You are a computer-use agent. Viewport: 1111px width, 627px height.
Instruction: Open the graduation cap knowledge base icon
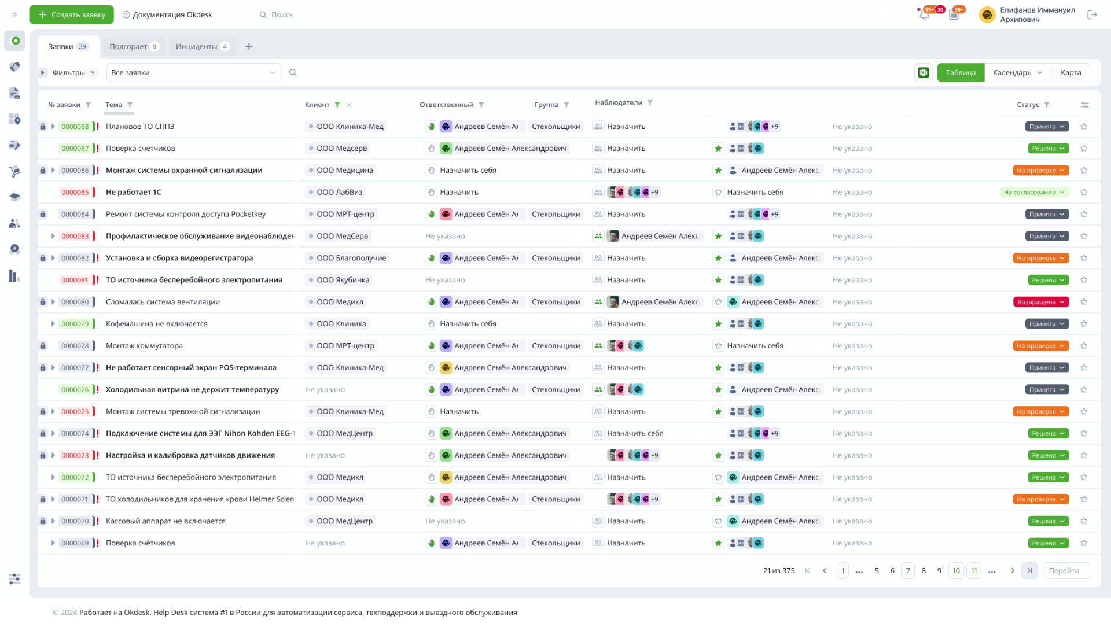point(15,197)
